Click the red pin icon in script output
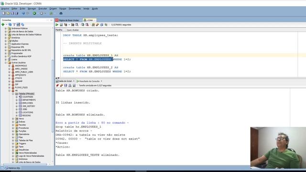 [57, 86]
